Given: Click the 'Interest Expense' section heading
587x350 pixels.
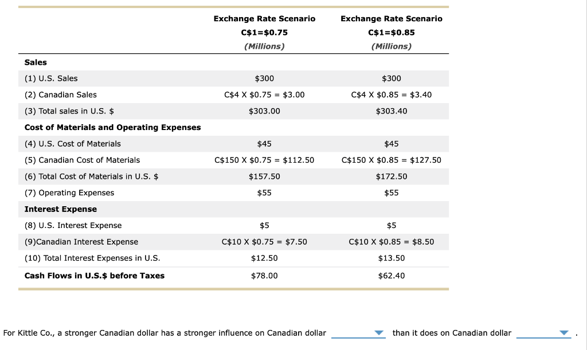Looking at the screenshot, I should tap(61, 209).
